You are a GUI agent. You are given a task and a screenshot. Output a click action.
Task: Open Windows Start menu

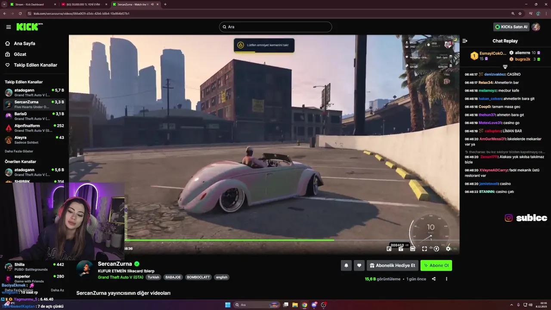228,305
